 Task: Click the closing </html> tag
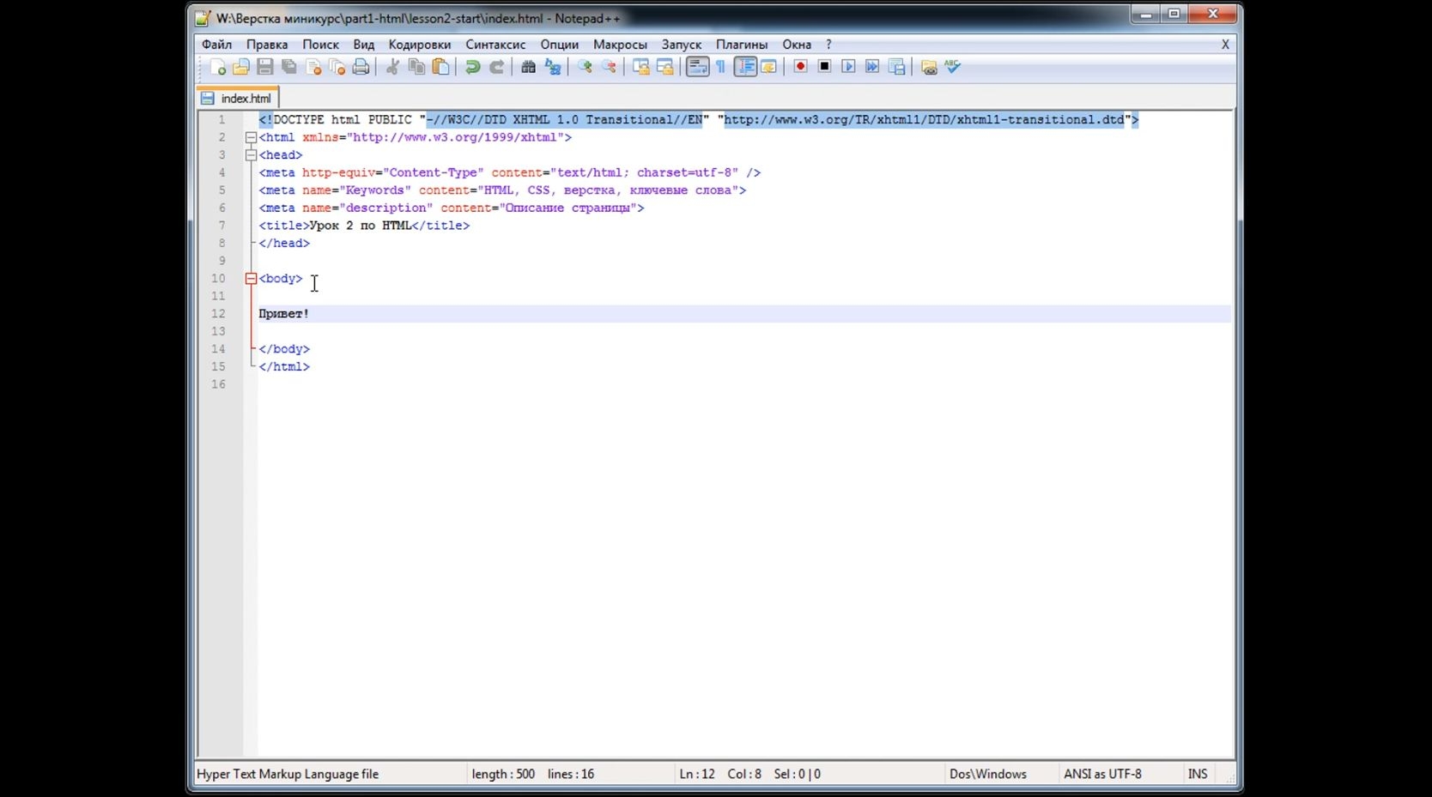tap(284, 366)
